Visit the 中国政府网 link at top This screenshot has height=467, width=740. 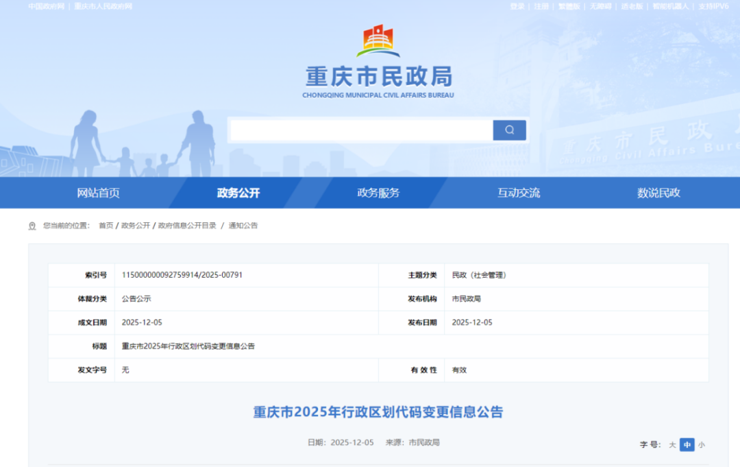[x=45, y=6]
